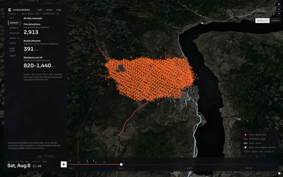Click the Fire detections count 2,913
The image size is (283, 177).
31,32
